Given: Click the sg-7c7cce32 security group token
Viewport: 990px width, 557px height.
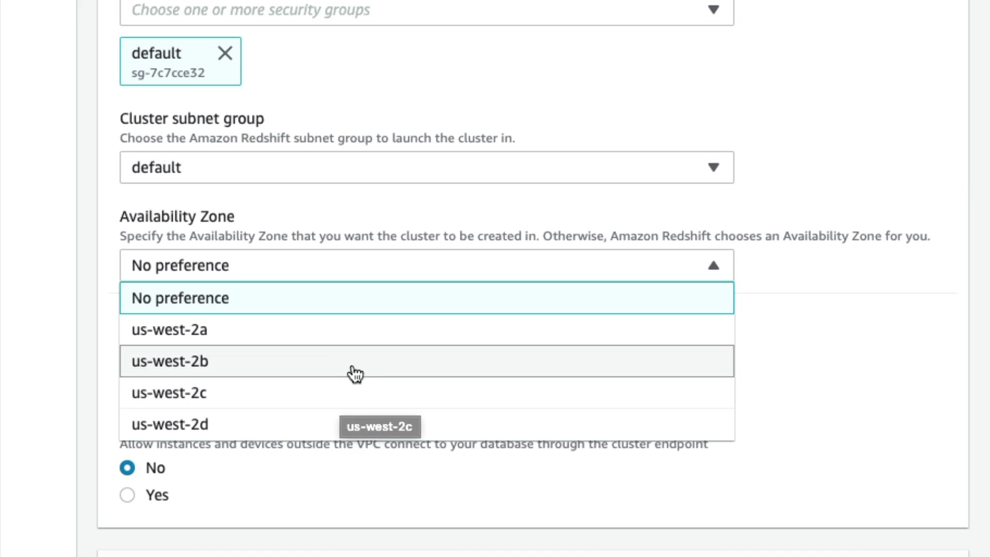Looking at the screenshot, I should 168,73.
